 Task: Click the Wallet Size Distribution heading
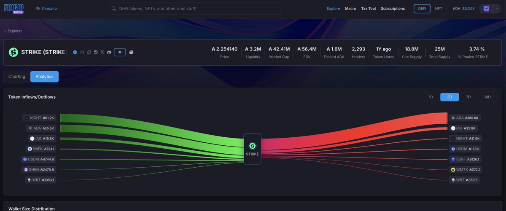tap(32, 208)
